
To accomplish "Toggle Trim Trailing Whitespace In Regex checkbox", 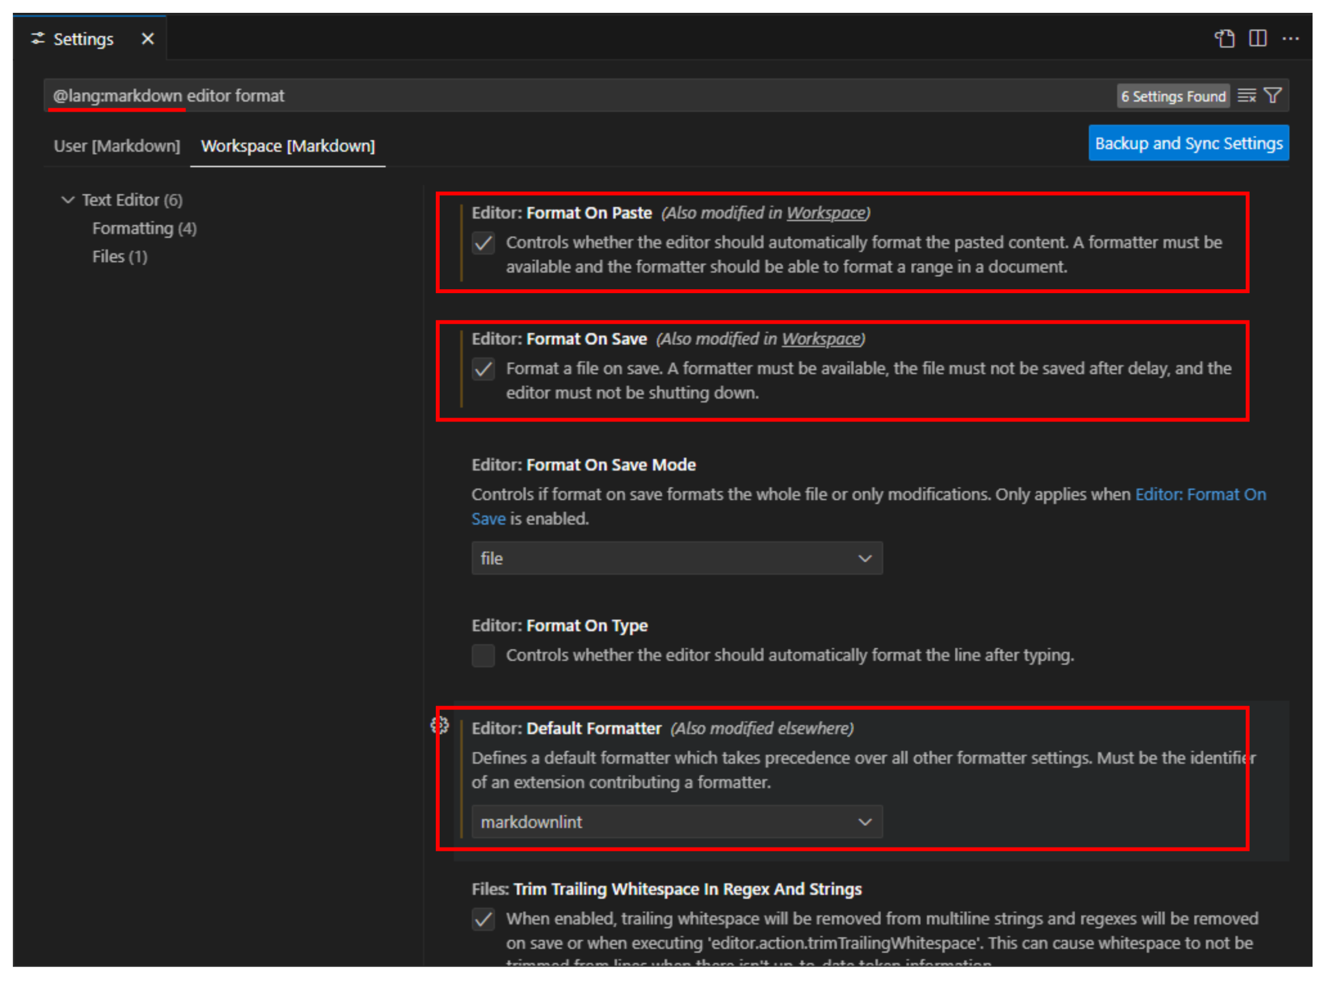I will 483,919.
